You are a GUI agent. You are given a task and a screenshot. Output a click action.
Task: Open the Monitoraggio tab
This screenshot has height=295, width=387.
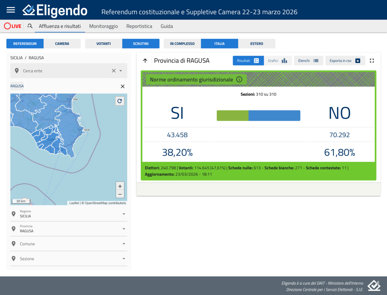(104, 26)
